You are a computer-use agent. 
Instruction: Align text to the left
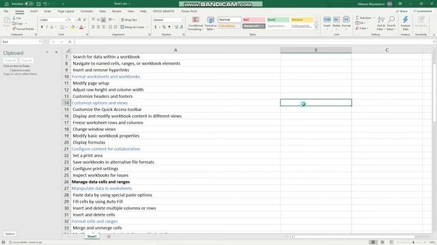(x=94, y=27)
